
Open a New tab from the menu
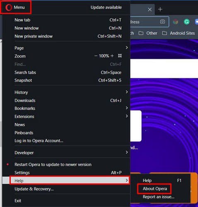(x=68, y=20)
